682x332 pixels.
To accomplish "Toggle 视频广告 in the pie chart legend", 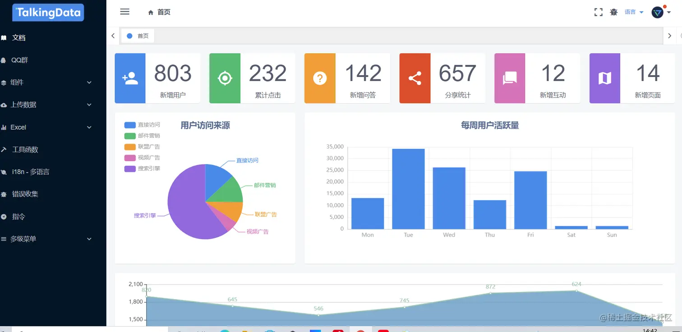I will pos(142,158).
